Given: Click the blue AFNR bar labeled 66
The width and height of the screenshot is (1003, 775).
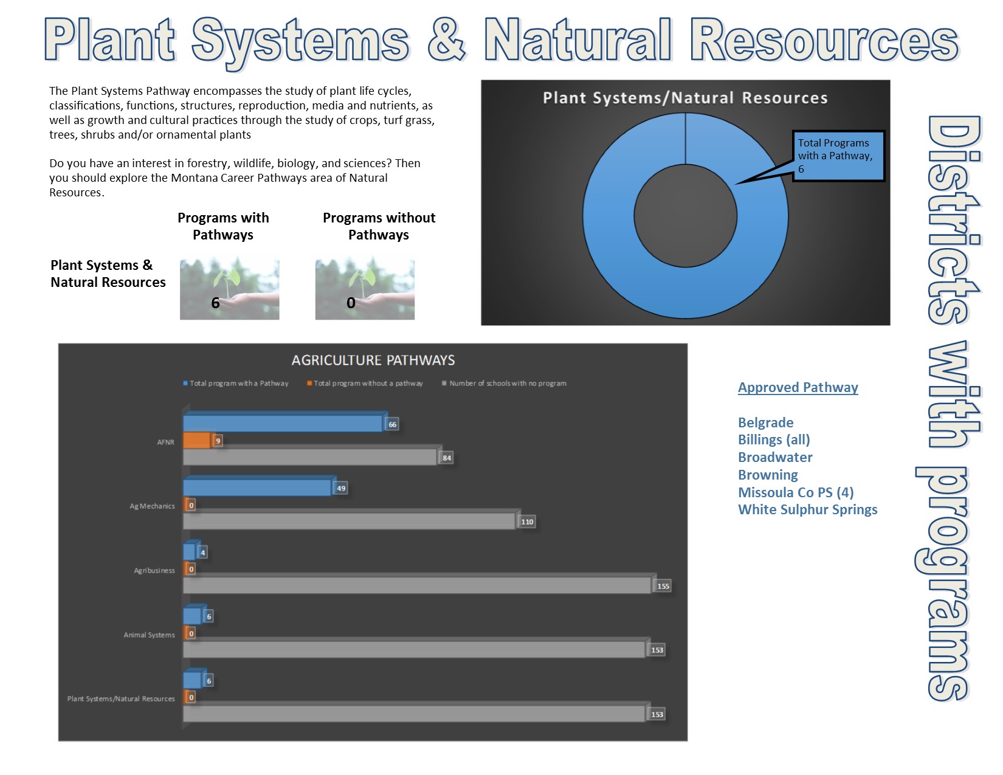Looking at the screenshot, I should [x=283, y=424].
